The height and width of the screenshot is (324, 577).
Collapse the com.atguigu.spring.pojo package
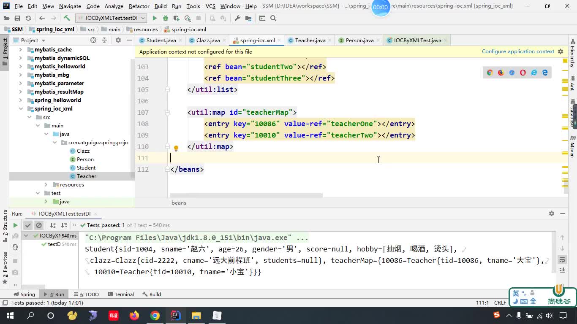tap(54, 143)
